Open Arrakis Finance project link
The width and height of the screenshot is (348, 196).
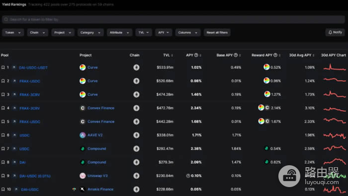(x=100, y=190)
